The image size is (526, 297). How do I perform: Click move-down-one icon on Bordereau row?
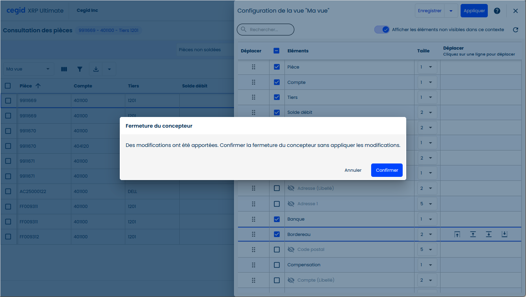489,234
